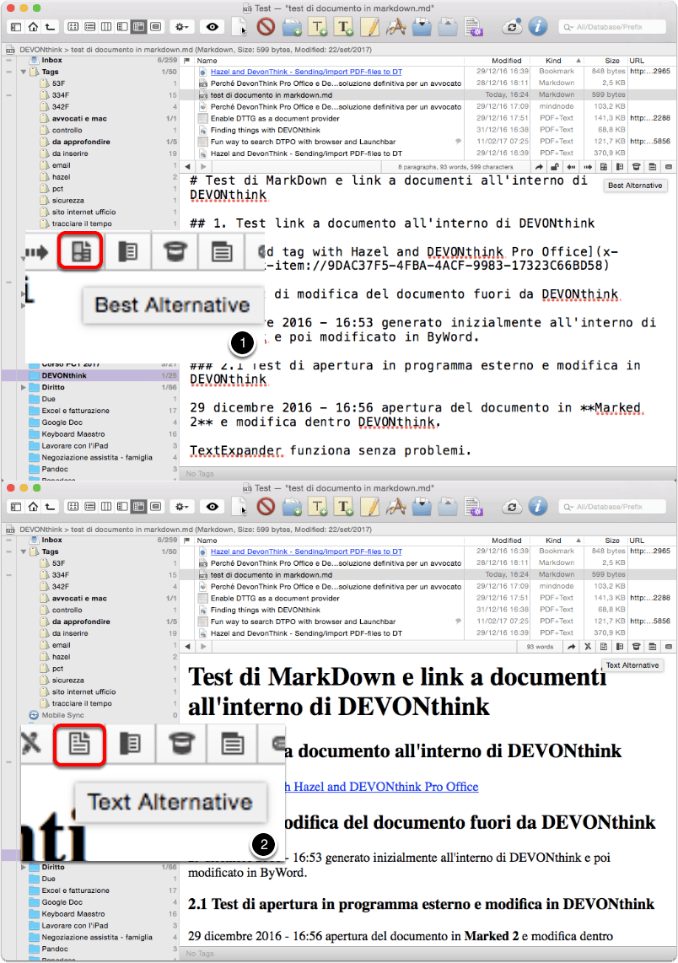Click the graduation cap icon in the Best Alternative callout
Screen dimensions: 678x963
click(x=175, y=252)
